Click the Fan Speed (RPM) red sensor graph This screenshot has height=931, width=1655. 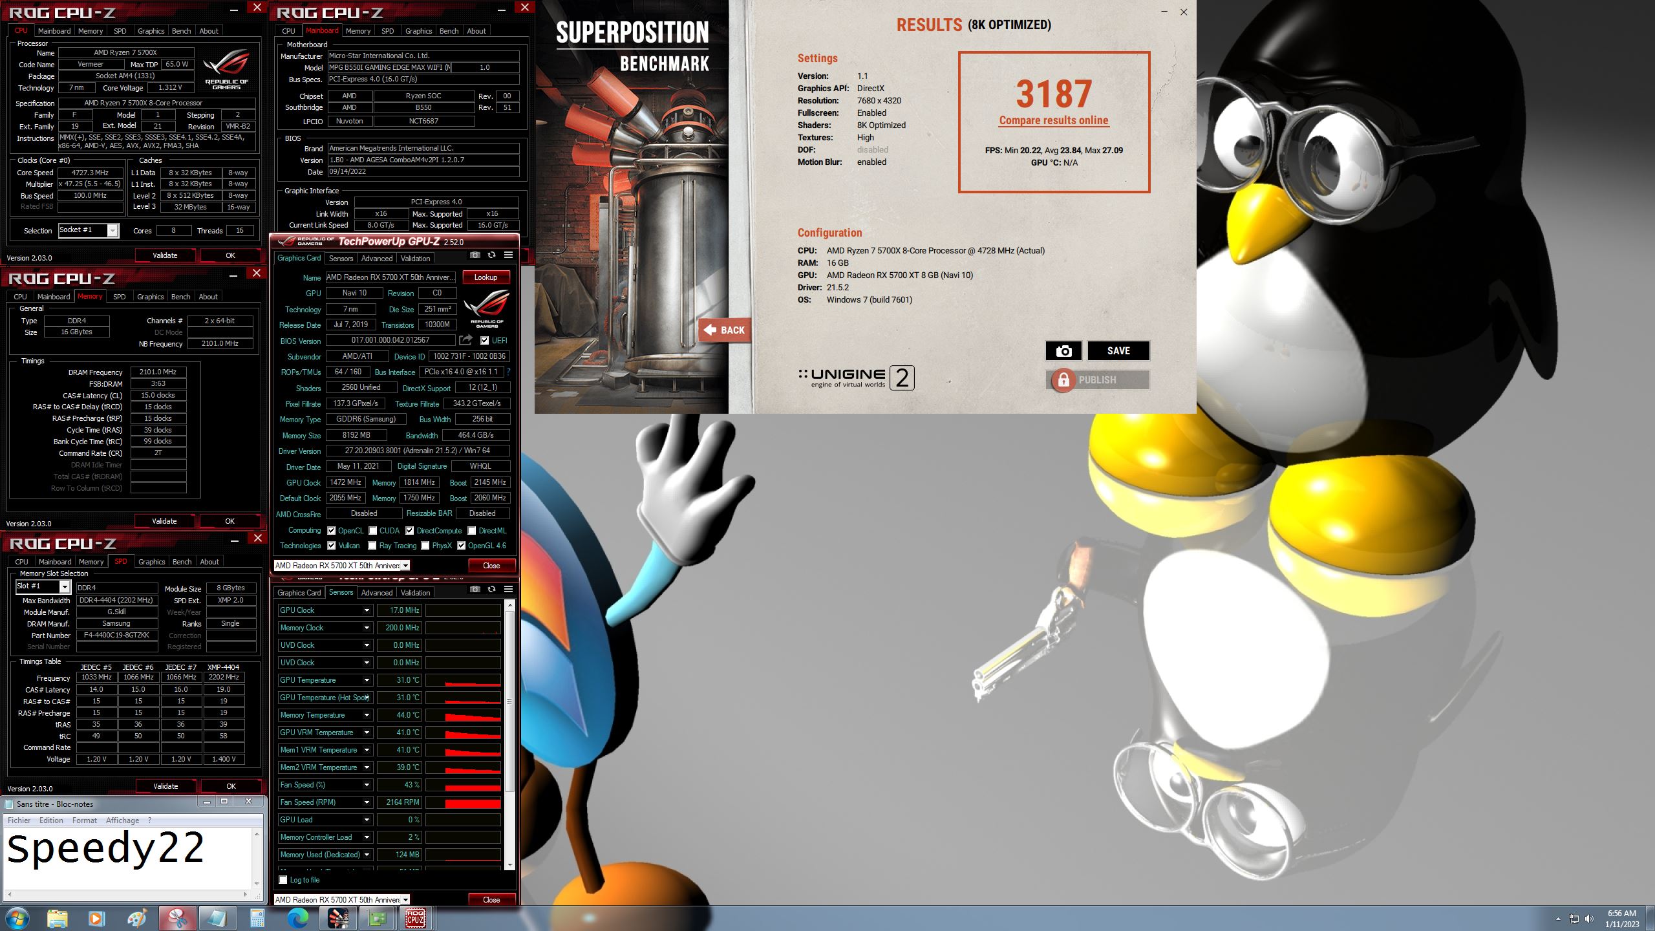463,802
